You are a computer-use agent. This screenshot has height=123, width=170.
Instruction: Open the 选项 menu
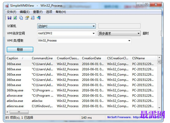(x=49, y=12)
